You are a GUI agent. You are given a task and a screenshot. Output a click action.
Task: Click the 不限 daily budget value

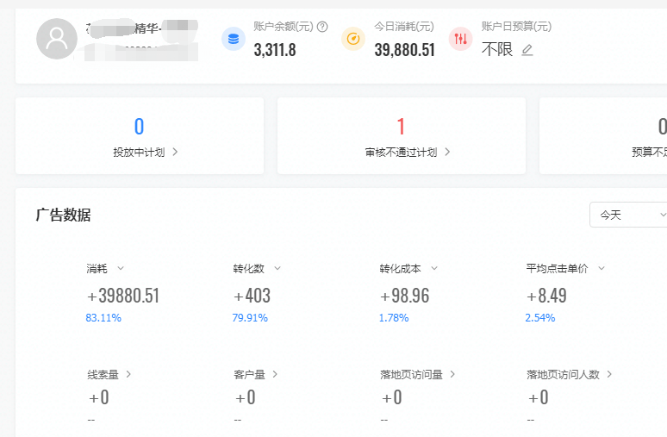[497, 50]
